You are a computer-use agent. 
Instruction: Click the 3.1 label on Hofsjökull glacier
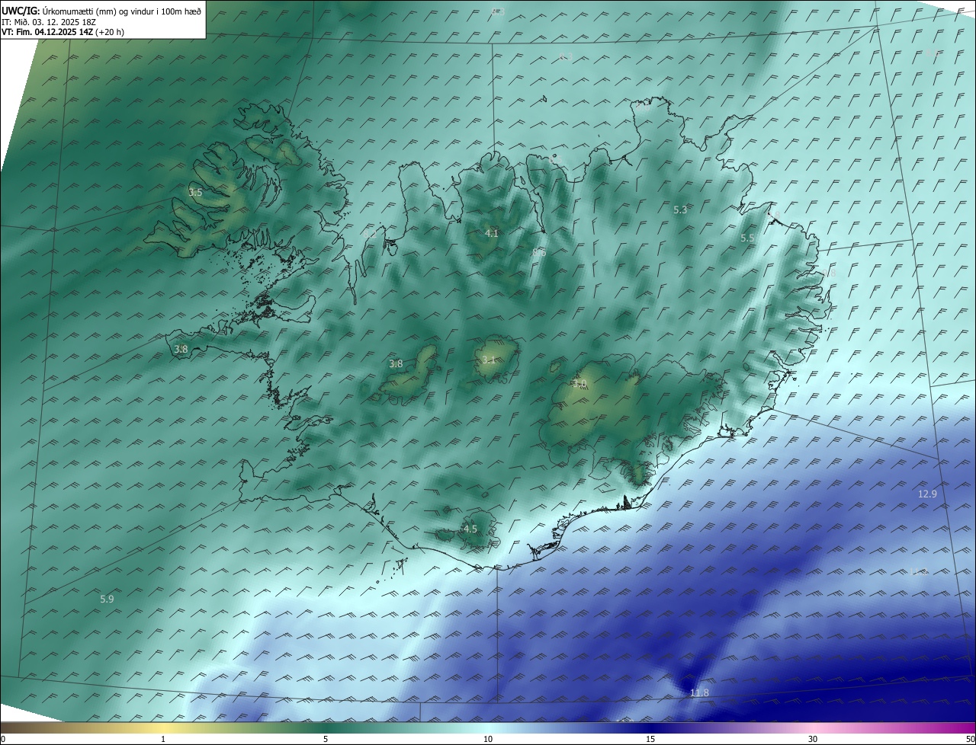pyautogui.click(x=489, y=360)
